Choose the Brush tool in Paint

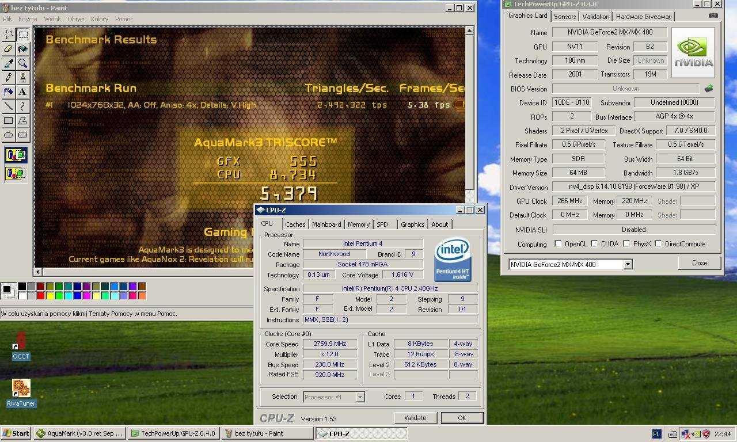click(x=22, y=78)
